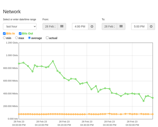The width and height of the screenshot is (158, 127).
Task: Click the '600.000 Mbits' y-axis label
Action: pos(10,81)
